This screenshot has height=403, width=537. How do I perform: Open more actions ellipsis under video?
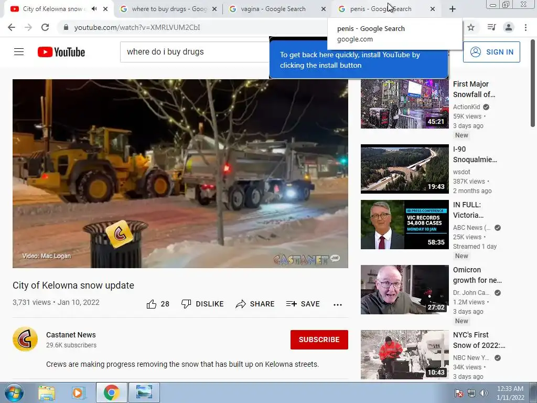pos(338,305)
